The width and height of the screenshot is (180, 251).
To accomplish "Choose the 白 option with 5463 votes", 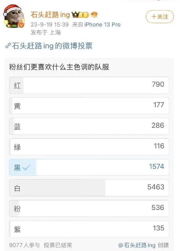I will pos(89,188).
